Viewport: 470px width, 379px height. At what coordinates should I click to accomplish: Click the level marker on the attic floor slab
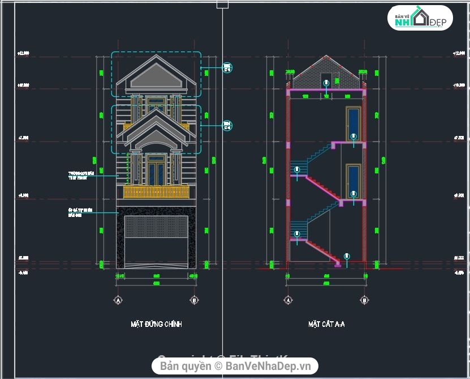326,84
